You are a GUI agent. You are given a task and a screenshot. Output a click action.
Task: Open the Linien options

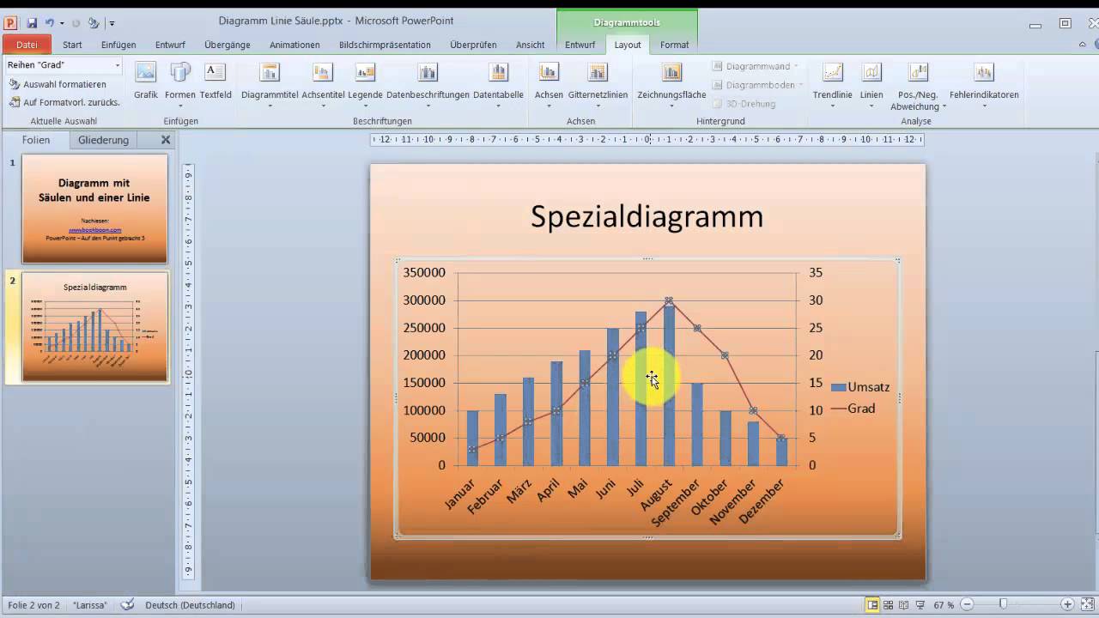pyautogui.click(x=871, y=86)
